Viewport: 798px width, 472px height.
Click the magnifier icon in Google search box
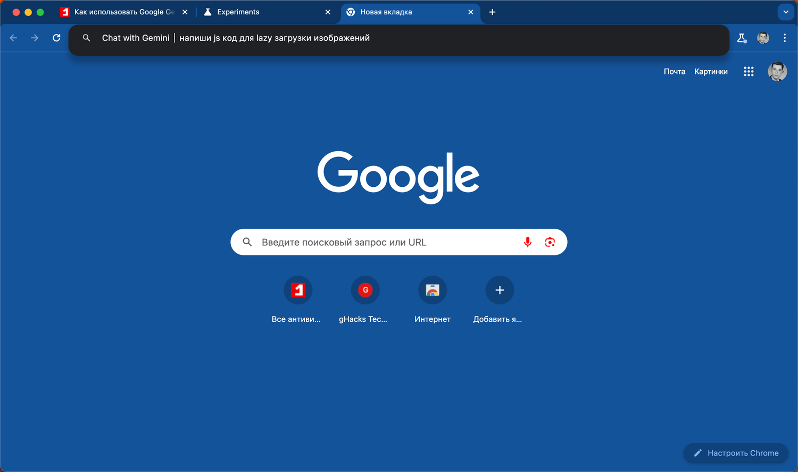coord(247,242)
